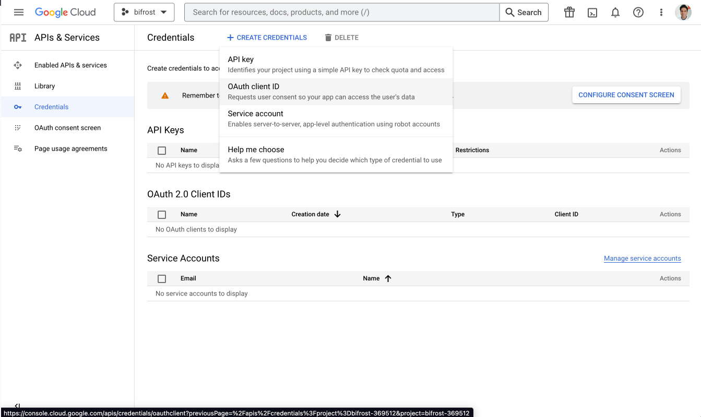Click the Email column header

(x=188, y=278)
